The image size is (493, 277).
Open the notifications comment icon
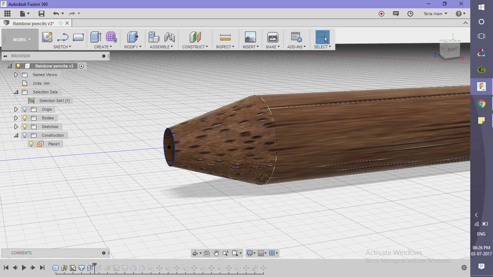396,14
